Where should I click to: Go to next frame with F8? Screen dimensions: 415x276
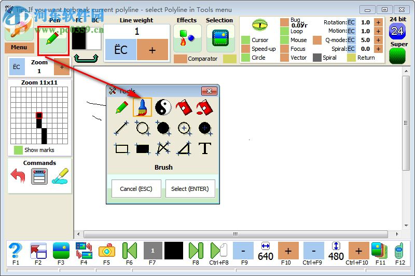point(196,251)
